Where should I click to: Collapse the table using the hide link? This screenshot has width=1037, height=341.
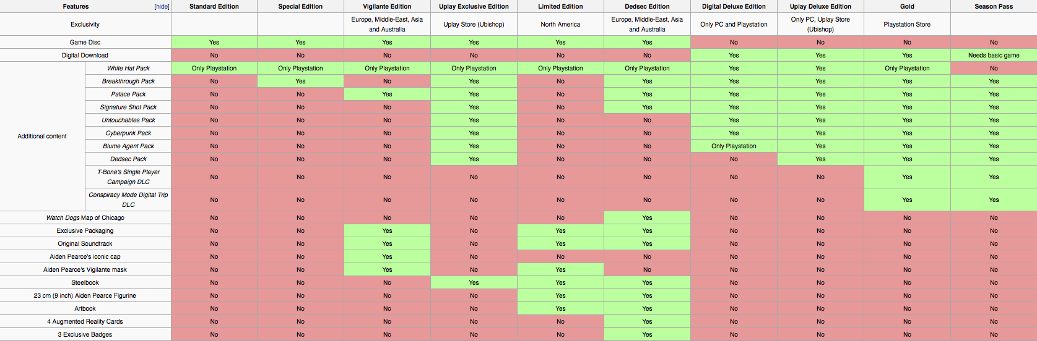tap(162, 6)
